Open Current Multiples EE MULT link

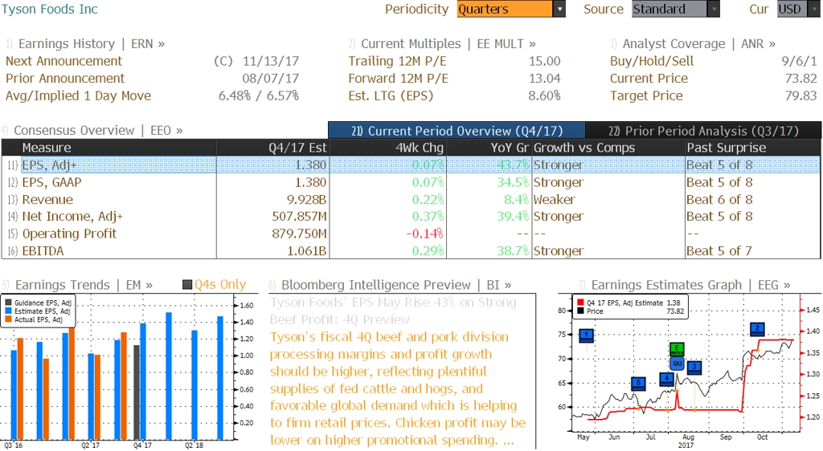(448, 44)
